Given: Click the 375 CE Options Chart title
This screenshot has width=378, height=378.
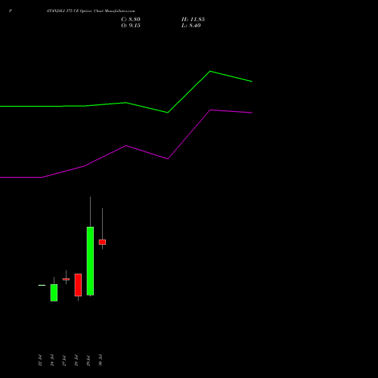Looking at the screenshot, I should click(91, 11).
